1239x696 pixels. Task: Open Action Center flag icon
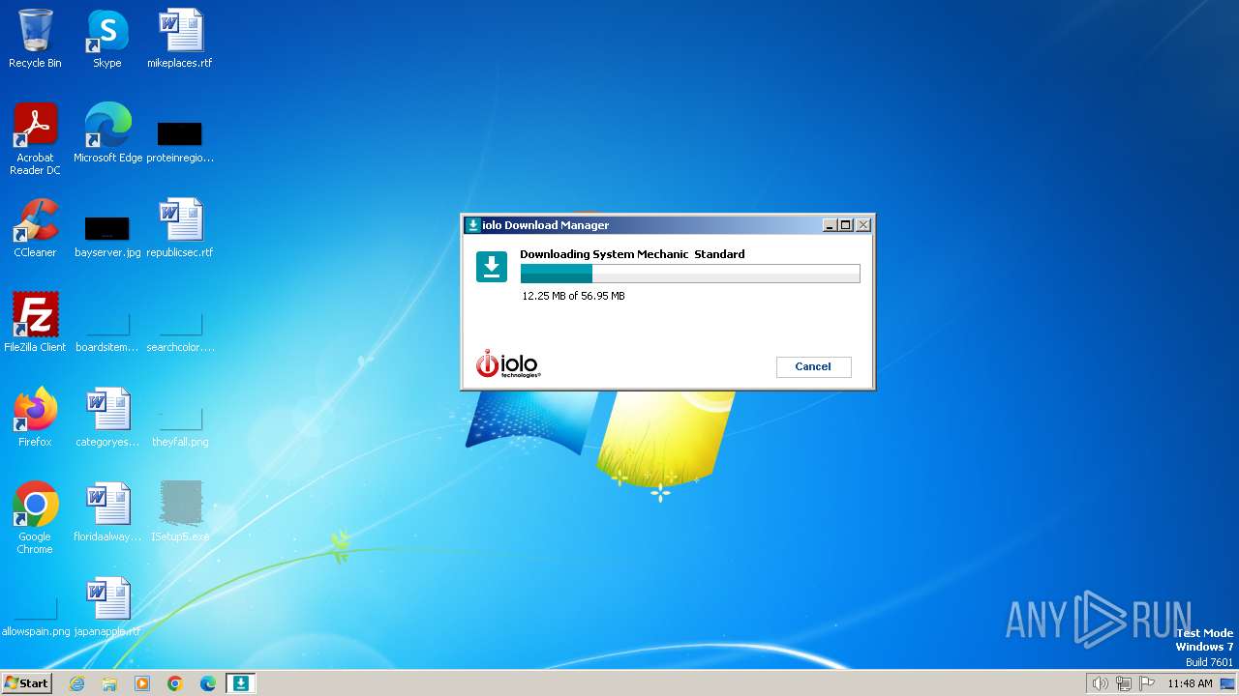coord(1147,683)
